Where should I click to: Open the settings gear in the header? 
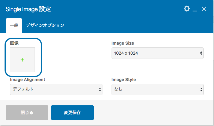pos(187,9)
